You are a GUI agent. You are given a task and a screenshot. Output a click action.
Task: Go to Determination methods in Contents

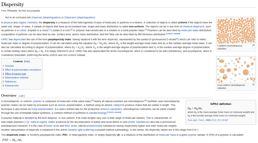tap(17, 78)
